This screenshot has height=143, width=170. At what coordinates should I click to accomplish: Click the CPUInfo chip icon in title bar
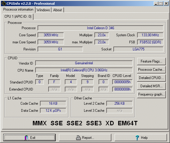pos(4,4)
